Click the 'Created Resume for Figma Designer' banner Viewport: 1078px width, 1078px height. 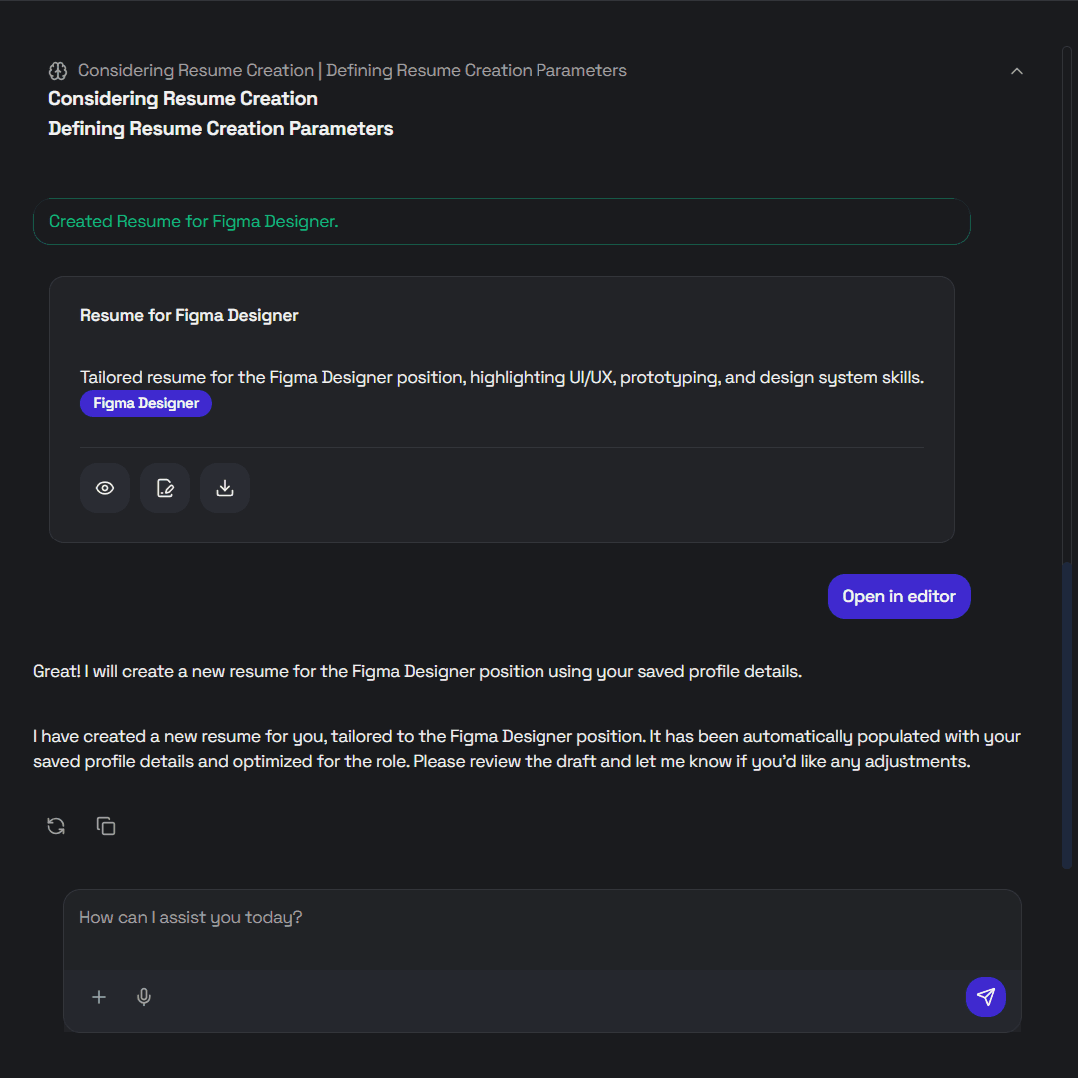point(502,222)
